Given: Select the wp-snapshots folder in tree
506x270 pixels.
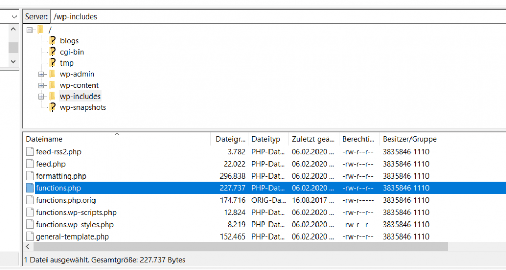Looking at the screenshot, I should pos(83,107).
